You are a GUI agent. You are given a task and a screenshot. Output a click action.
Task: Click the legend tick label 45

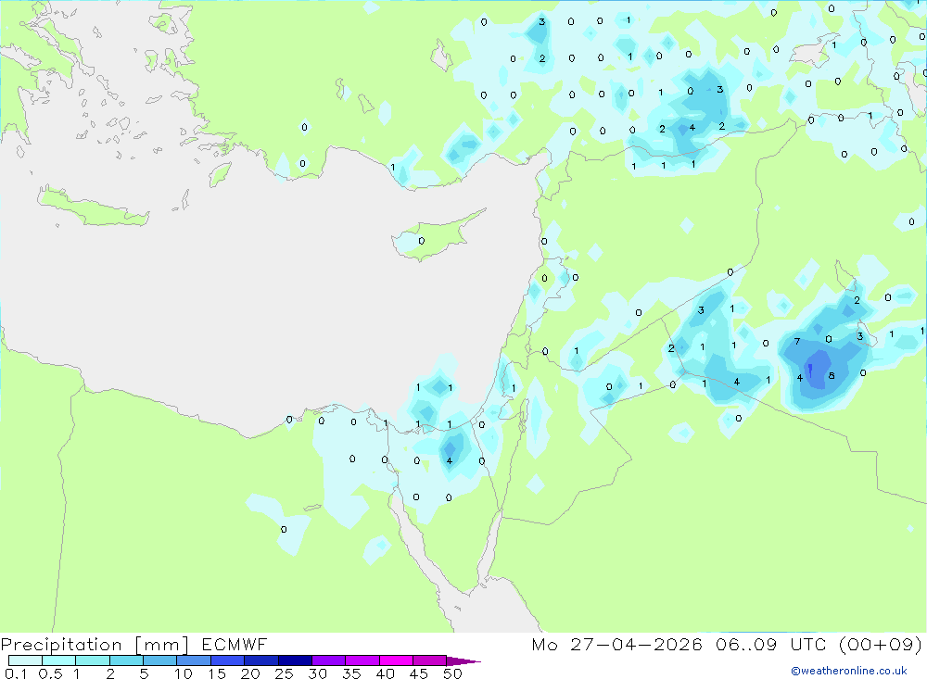(x=419, y=673)
